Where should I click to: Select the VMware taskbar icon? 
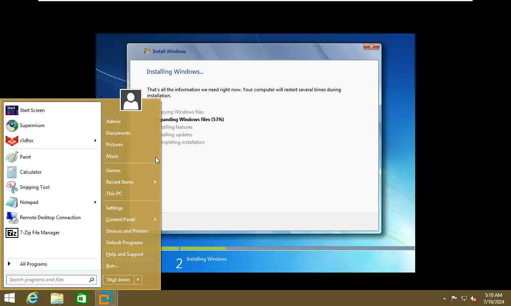click(106, 298)
